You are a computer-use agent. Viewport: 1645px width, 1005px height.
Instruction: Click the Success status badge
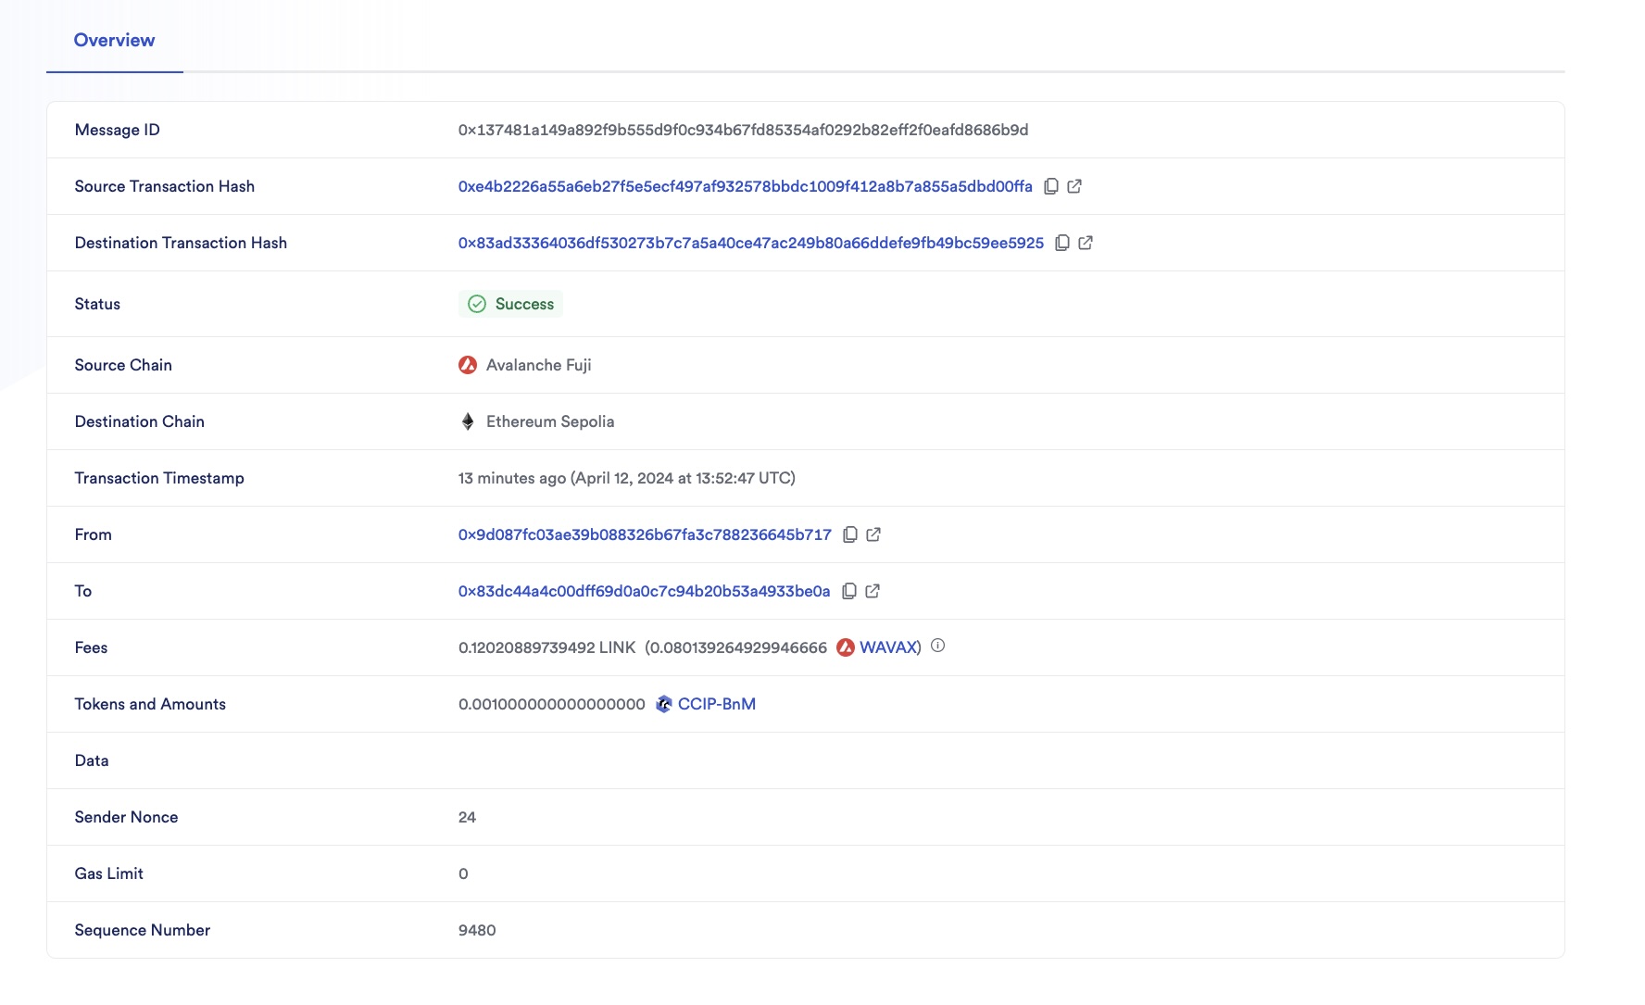[x=510, y=304]
